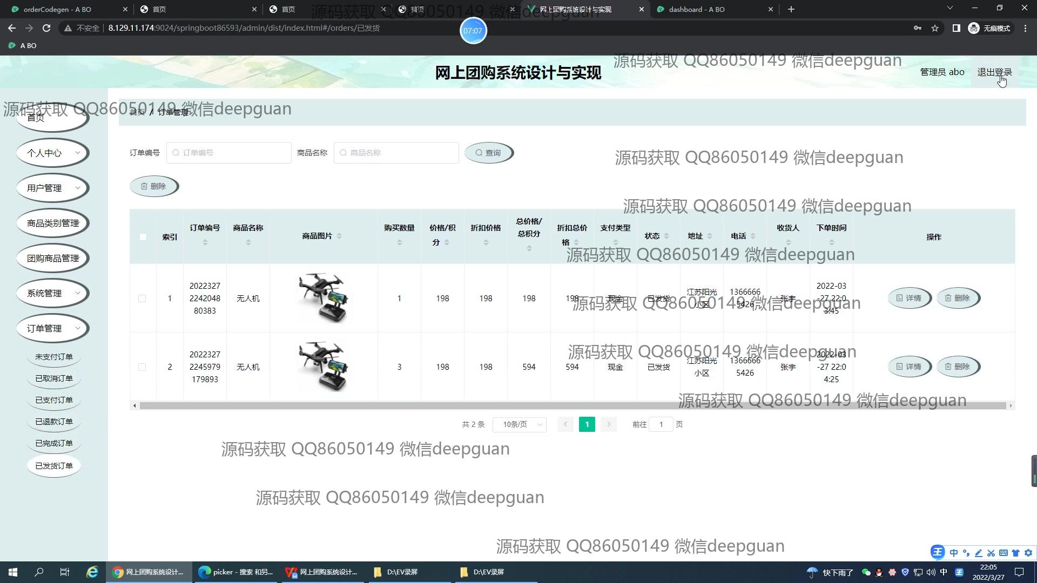Check the second order row checkbox

[142, 367]
